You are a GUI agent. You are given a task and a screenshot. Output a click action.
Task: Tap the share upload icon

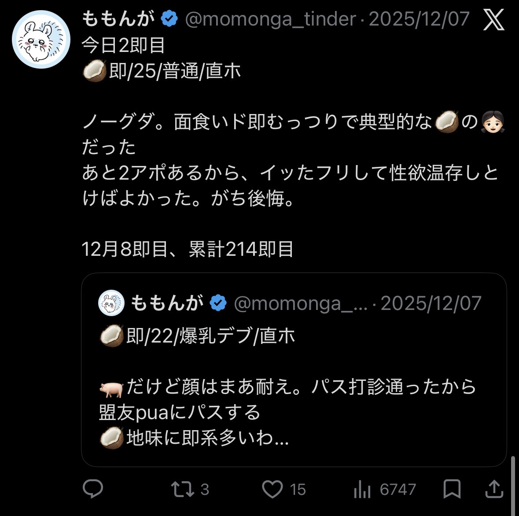(494, 489)
